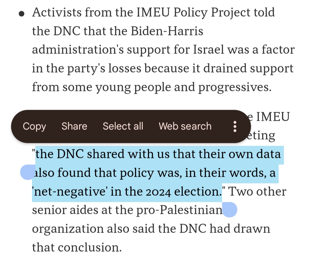This screenshot has height=267, width=310.
Task: Click the bullet point before Activists
Action: coord(22,15)
